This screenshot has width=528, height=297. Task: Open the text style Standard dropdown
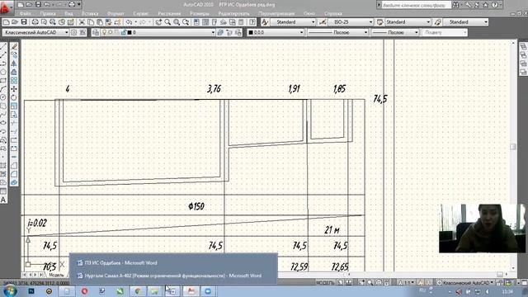click(x=292, y=22)
